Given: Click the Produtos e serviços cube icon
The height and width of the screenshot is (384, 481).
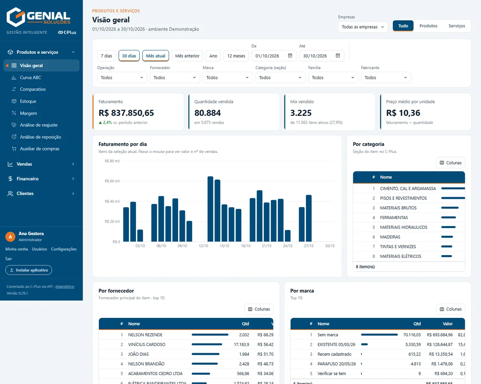Looking at the screenshot, I should [10, 52].
